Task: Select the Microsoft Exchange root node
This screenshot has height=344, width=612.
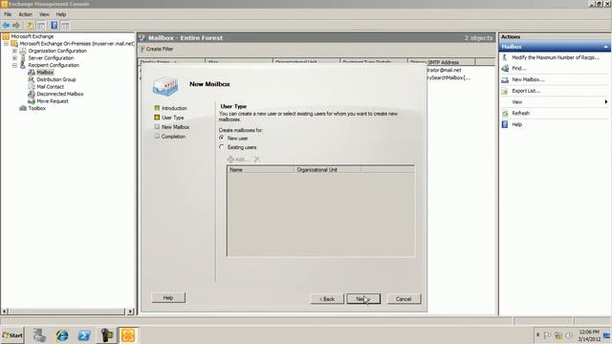Action: pos(33,36)
